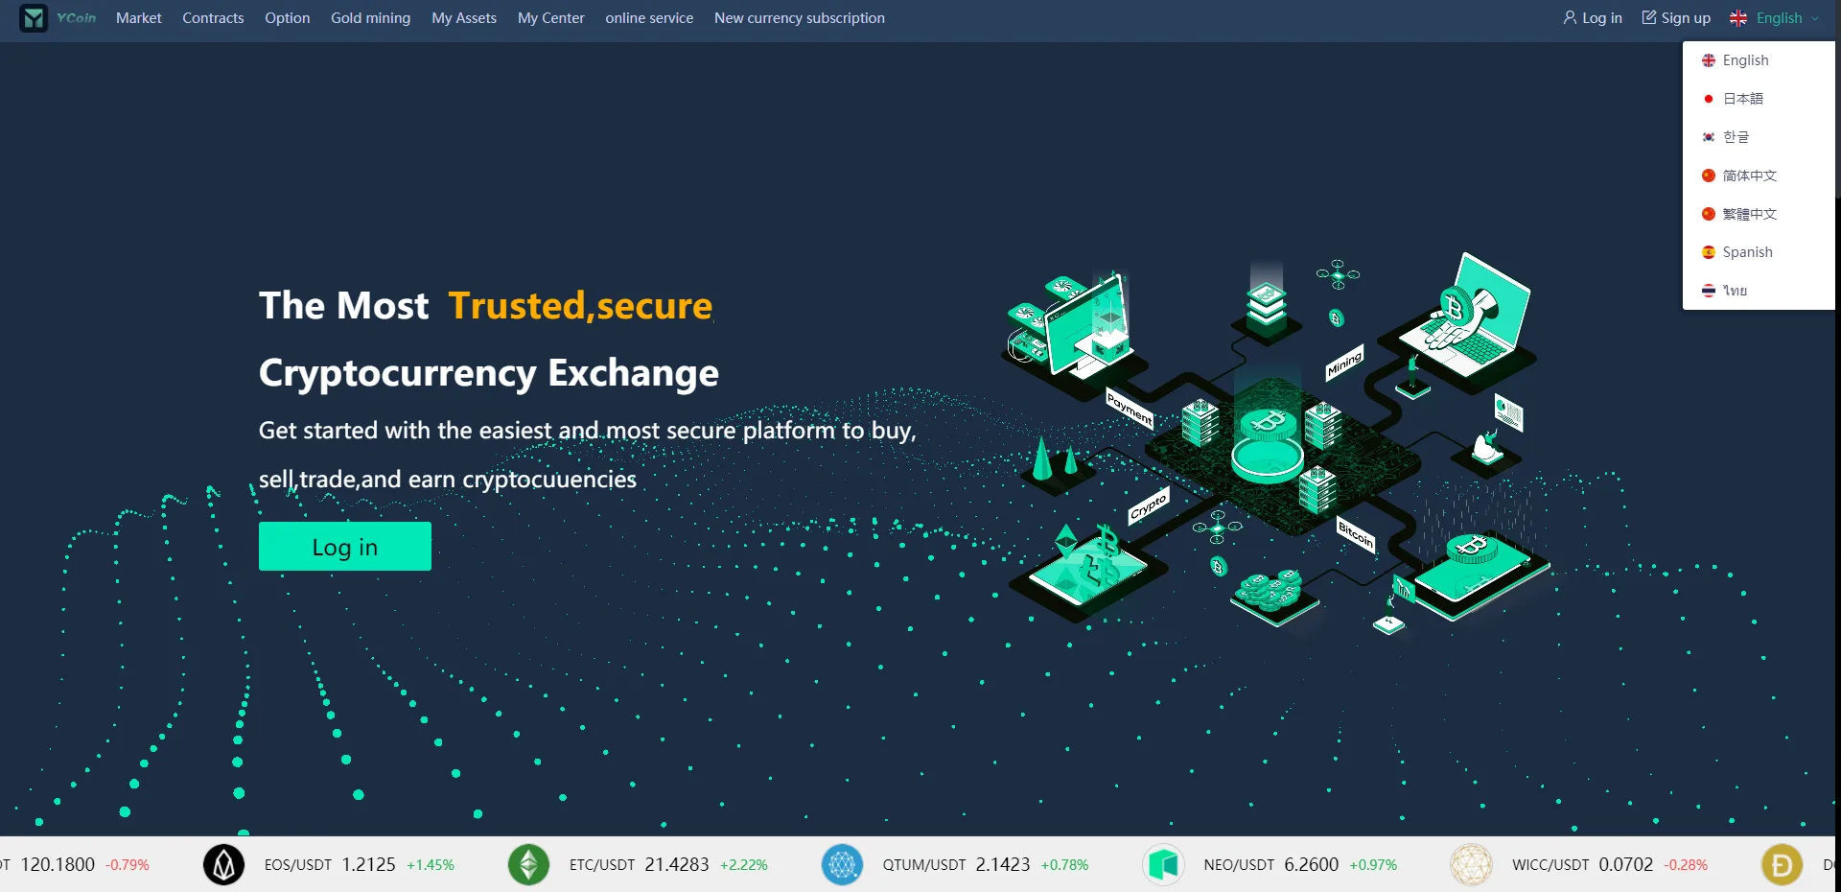Click the UK flag in the header
Viewport: 1841px width, 892px height.
point(1738,18)
